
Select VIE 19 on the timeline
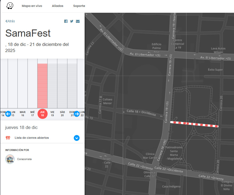(x=52, y=114)
